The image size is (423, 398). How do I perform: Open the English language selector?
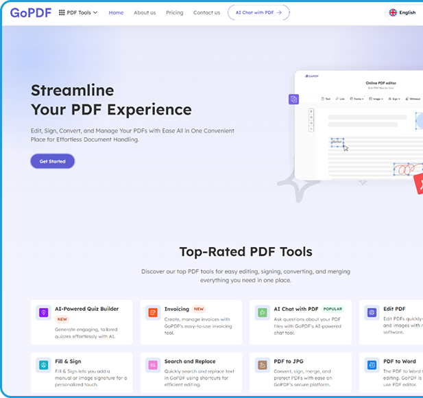[404, 12]
